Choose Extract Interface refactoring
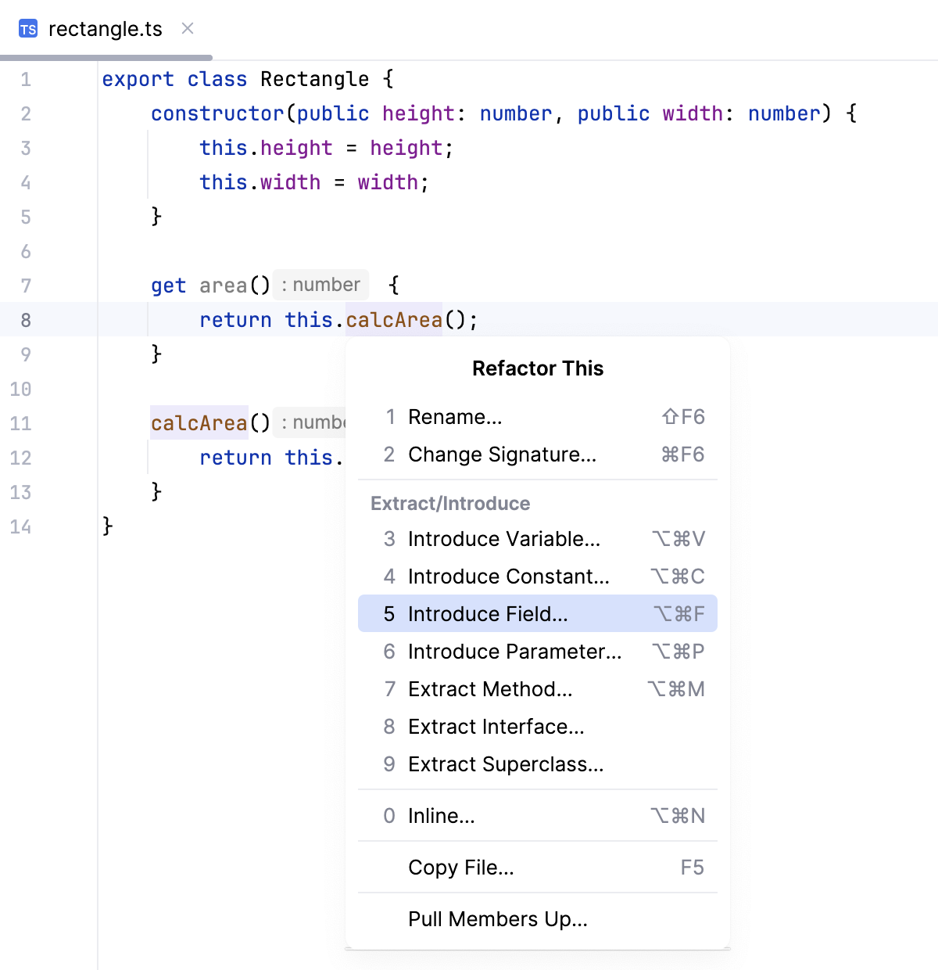This screenshot has width=938, height=970. (496, 727)
